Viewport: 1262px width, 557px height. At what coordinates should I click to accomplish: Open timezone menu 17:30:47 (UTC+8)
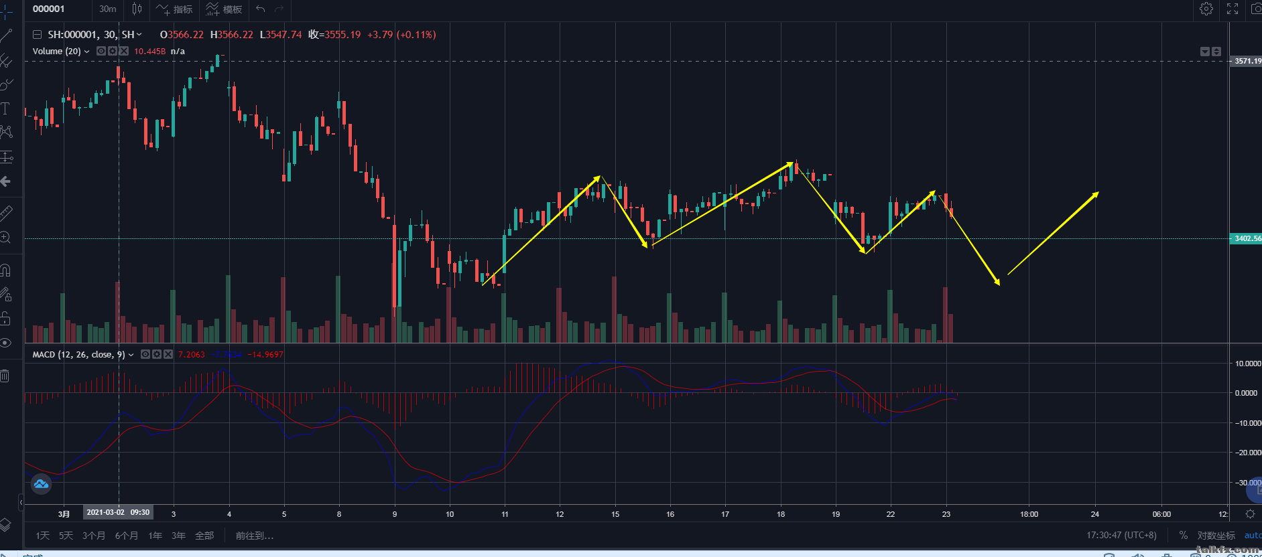pos(1121,536)
